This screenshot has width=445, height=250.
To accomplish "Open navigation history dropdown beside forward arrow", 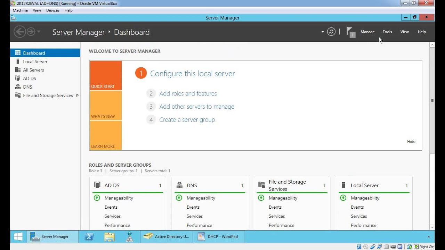I will 39,32.
